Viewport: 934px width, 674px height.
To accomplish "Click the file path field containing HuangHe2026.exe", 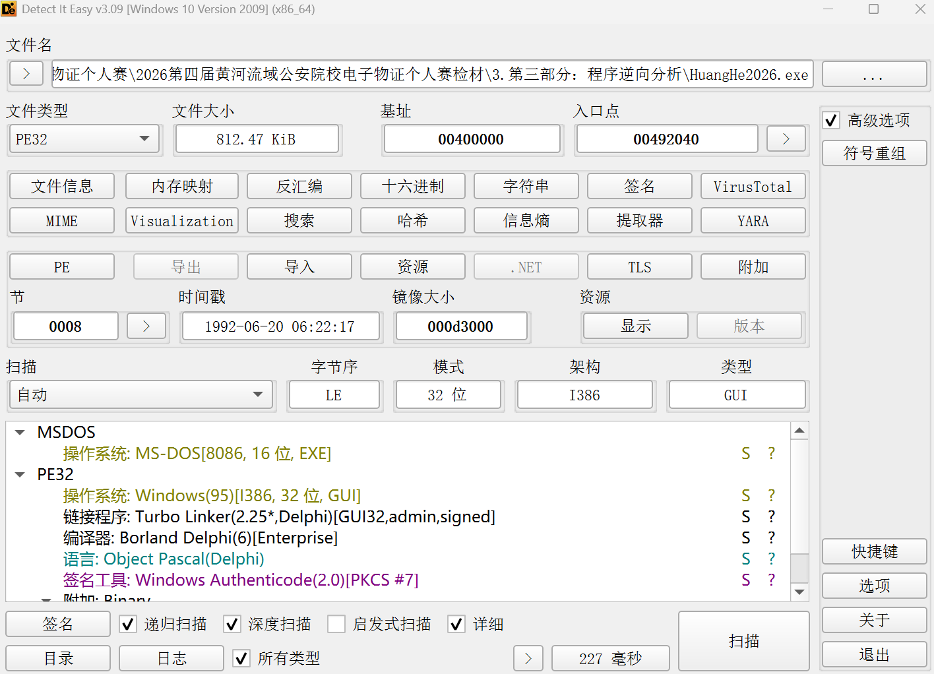I will [432, 74].
